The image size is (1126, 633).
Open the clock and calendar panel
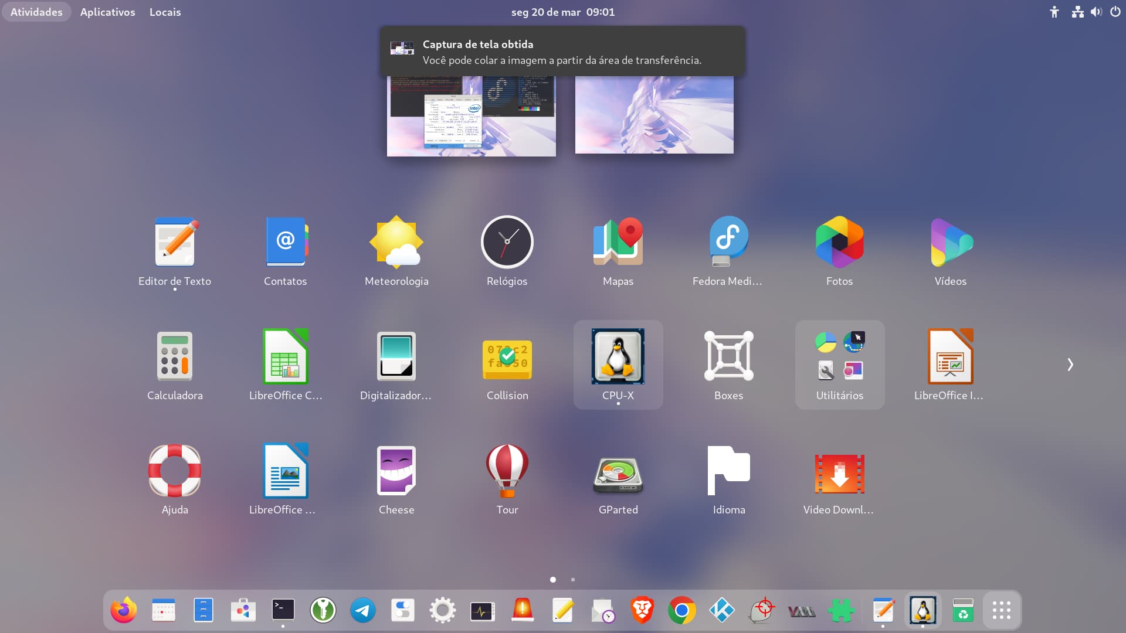tap(563, 12)
